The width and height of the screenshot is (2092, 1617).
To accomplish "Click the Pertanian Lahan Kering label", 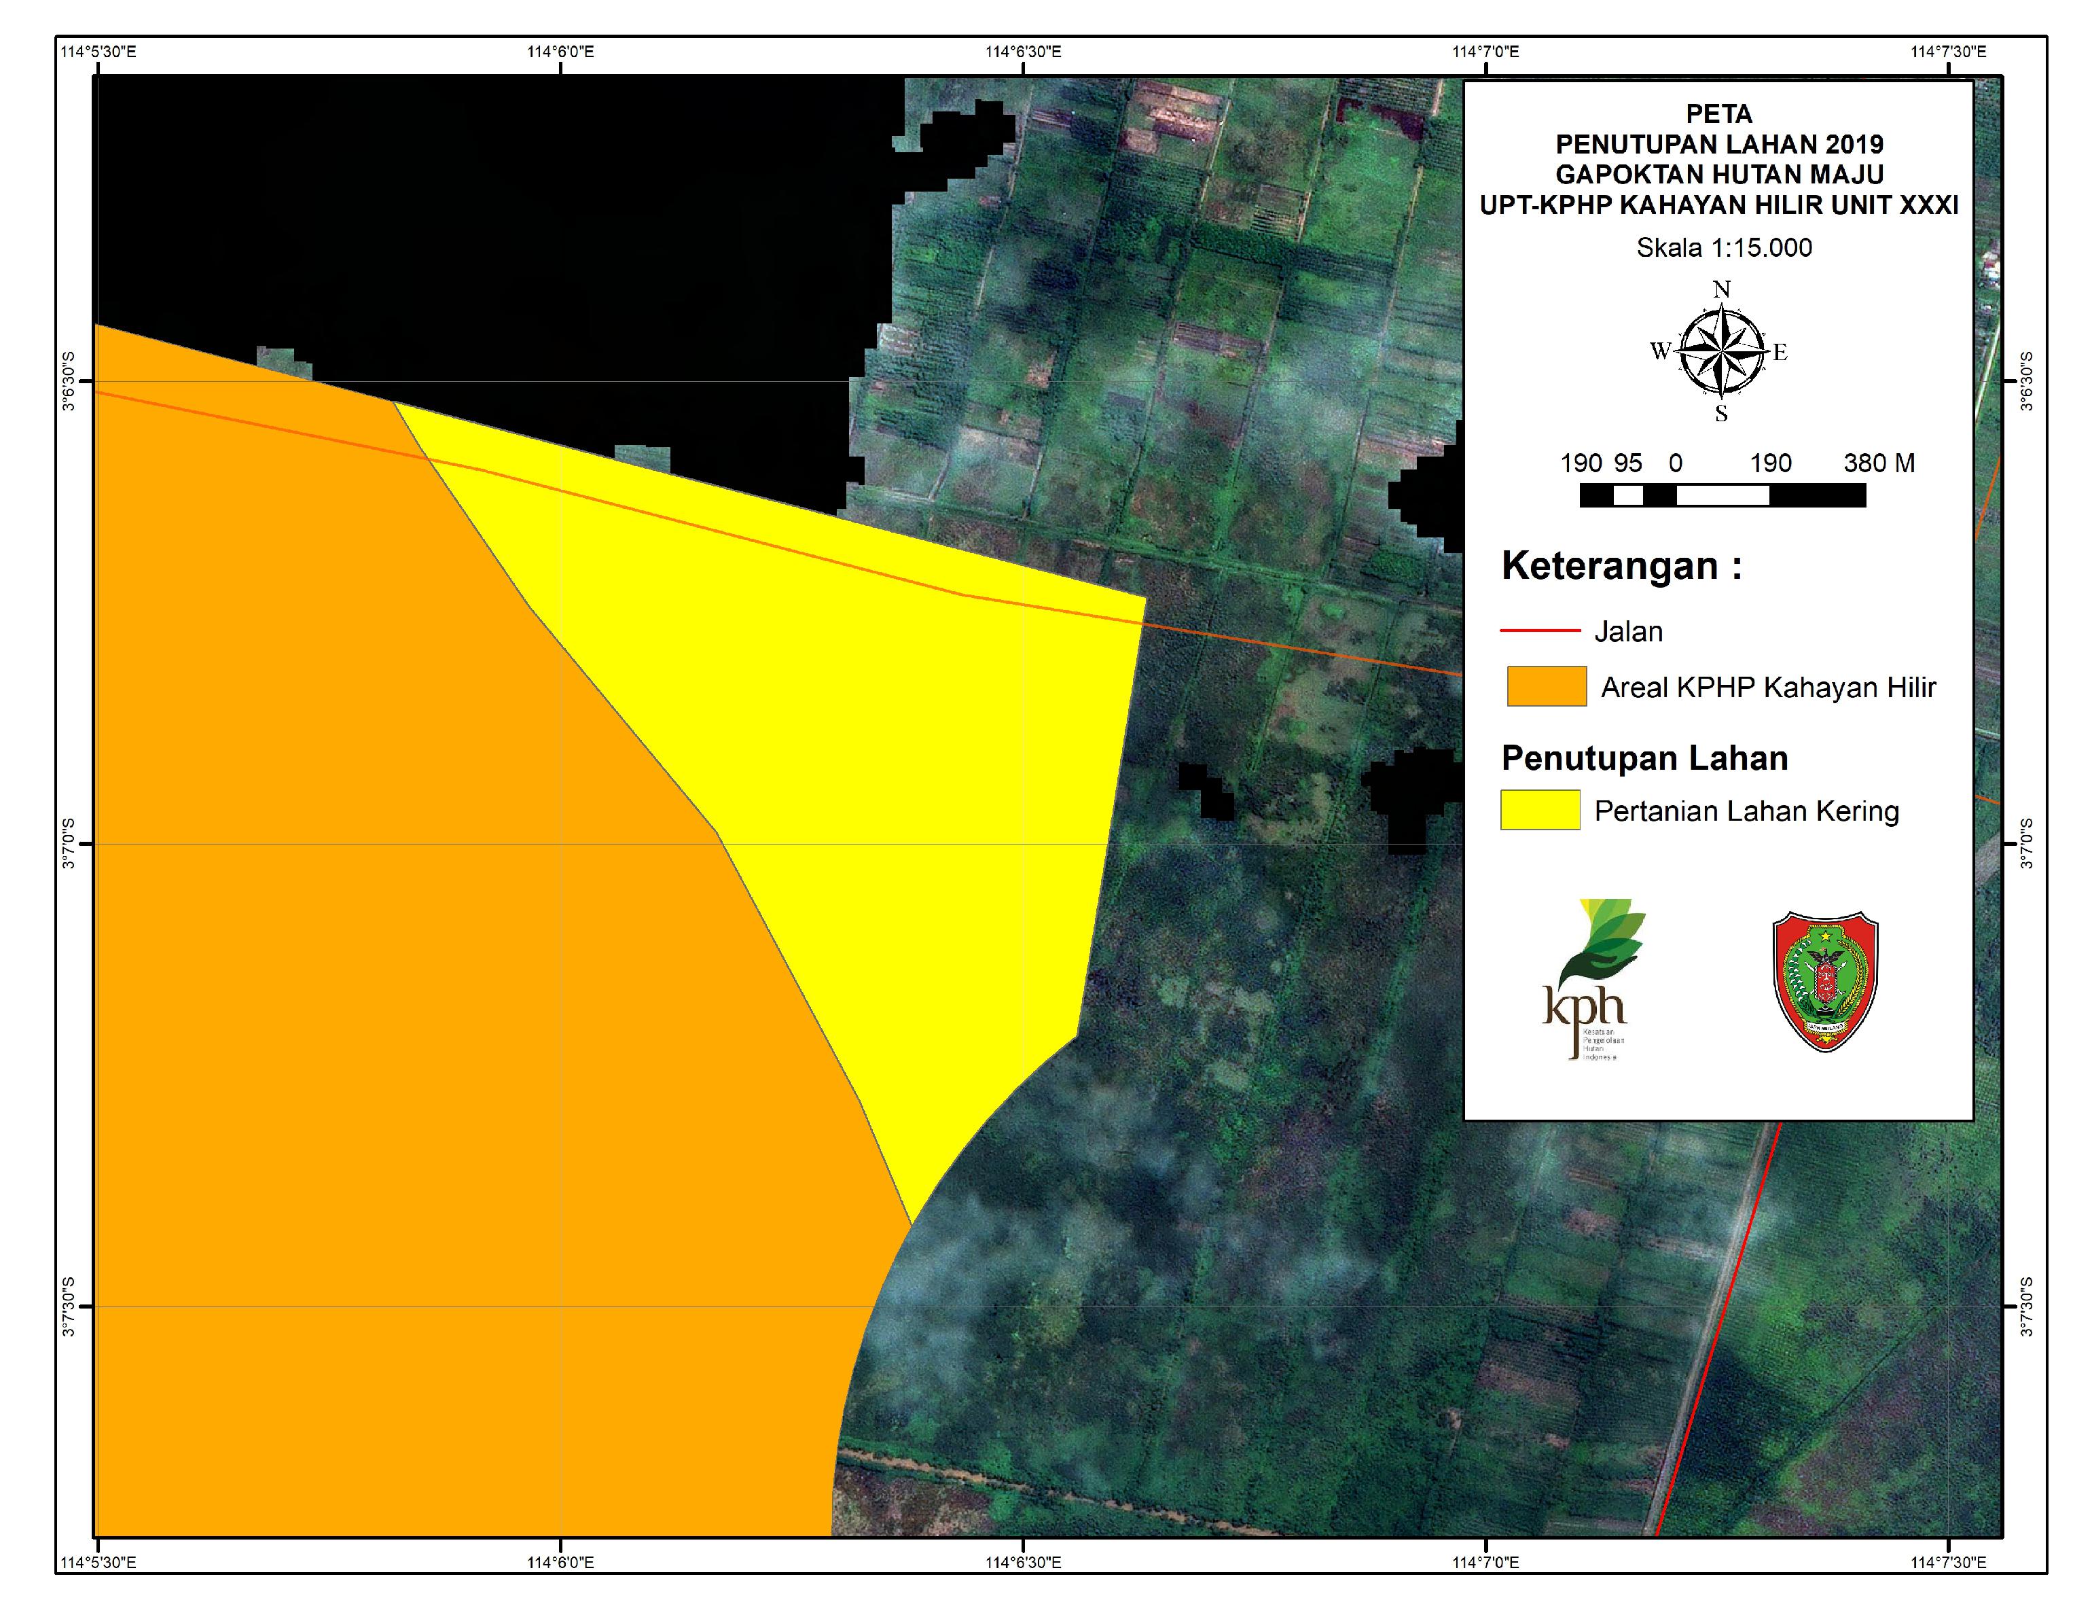I will pos(1746,811).
